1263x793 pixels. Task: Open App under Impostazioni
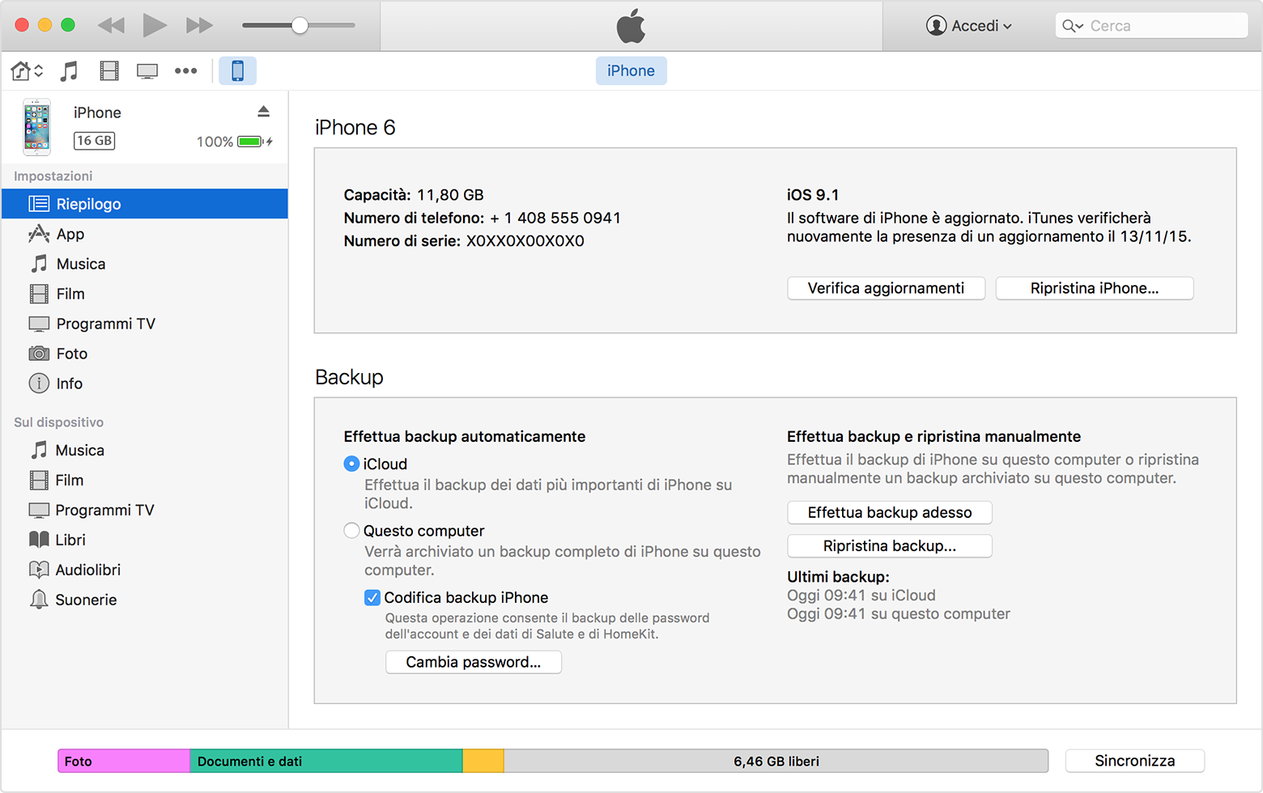coord(145,234)
